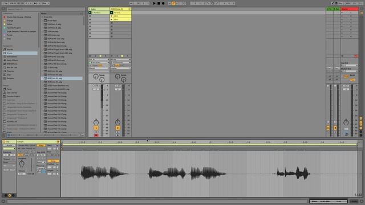Open the Sounds category
The height and width of the screenshot is (205, 365).
click(10, 50)
